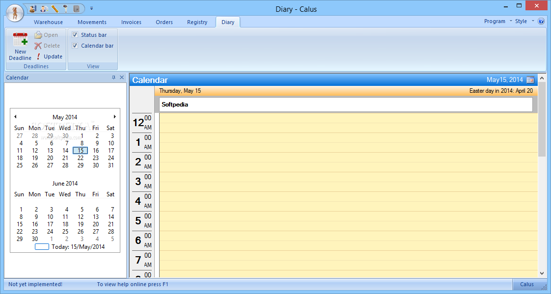Switch to the Warehouse tab
The height and width of the screenshot is (294, 551).
[48, 22]
